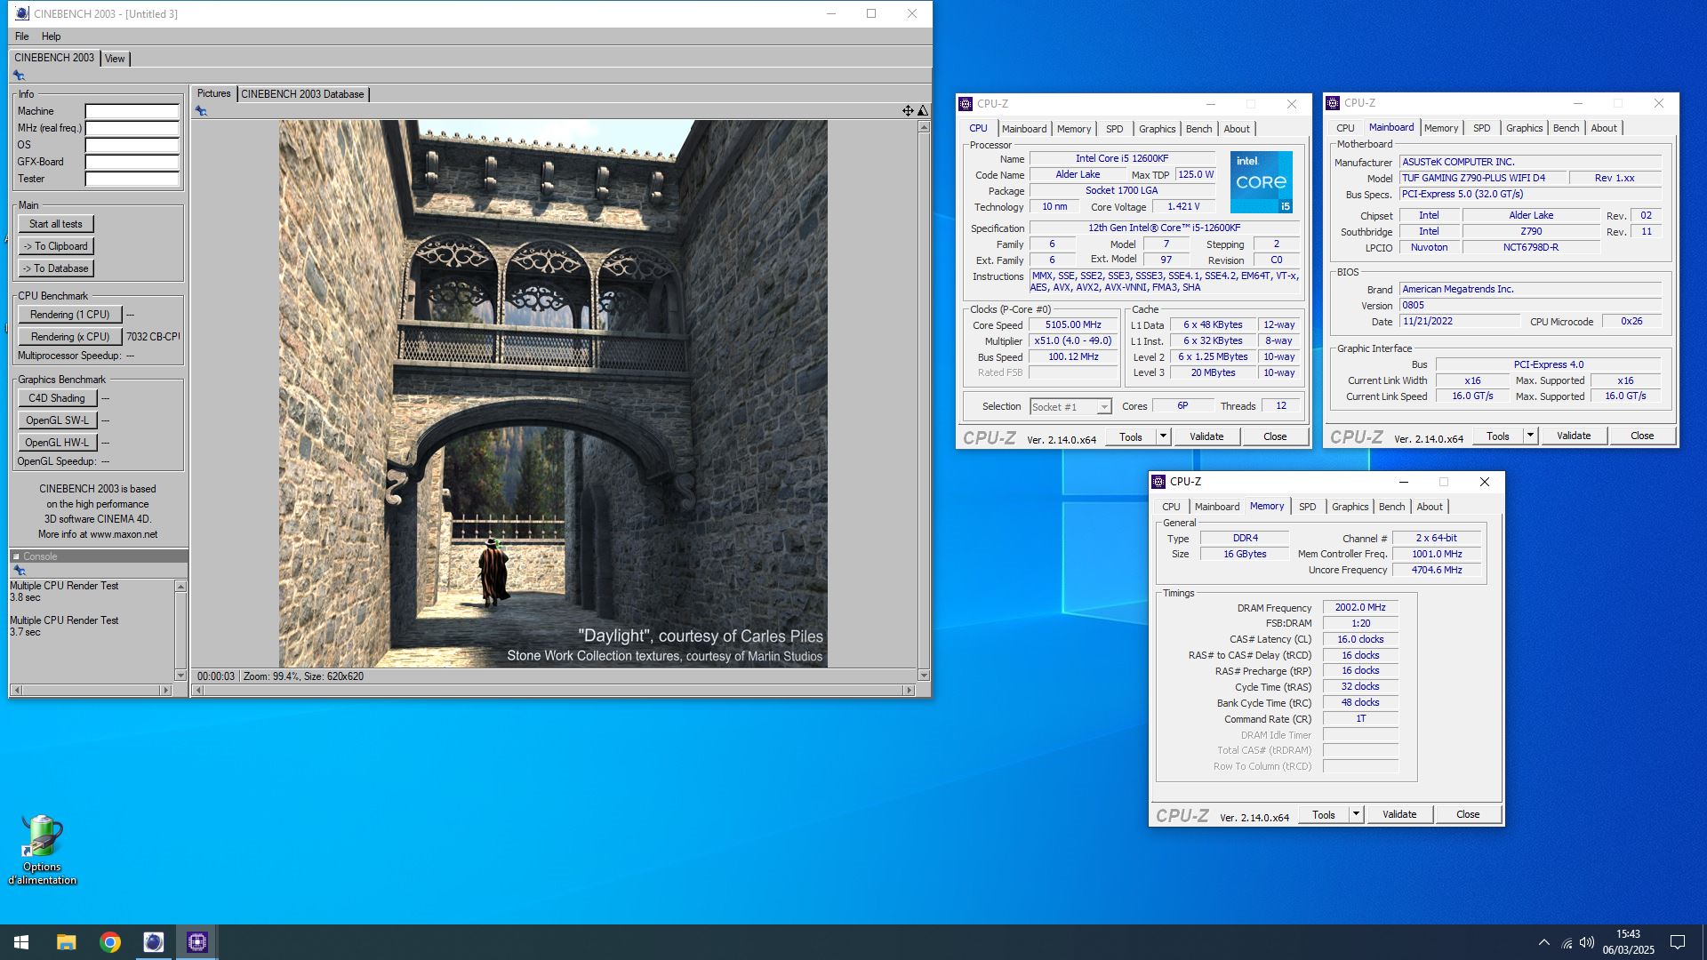Click the 7032 CB-CPU score text
The width and height of the screenshot is (1707, 960).
[153, 337]
